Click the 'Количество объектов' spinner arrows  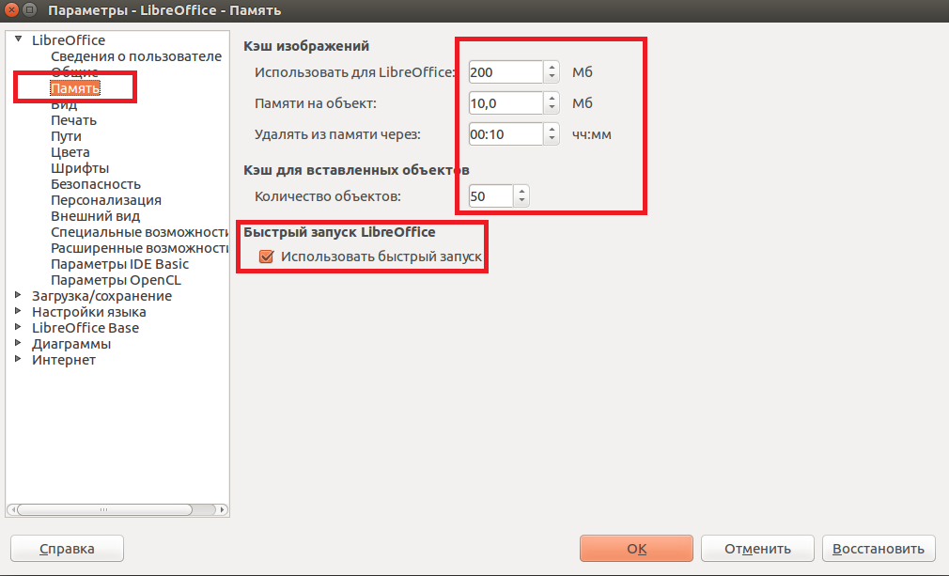(x=522, y=195)
